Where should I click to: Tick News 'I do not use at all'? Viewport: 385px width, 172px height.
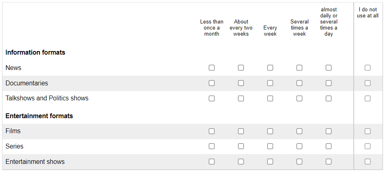(367, 68)
